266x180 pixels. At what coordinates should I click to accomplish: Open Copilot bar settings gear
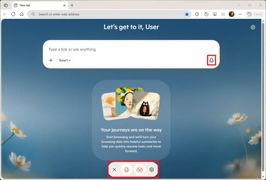tap(152, 170)
